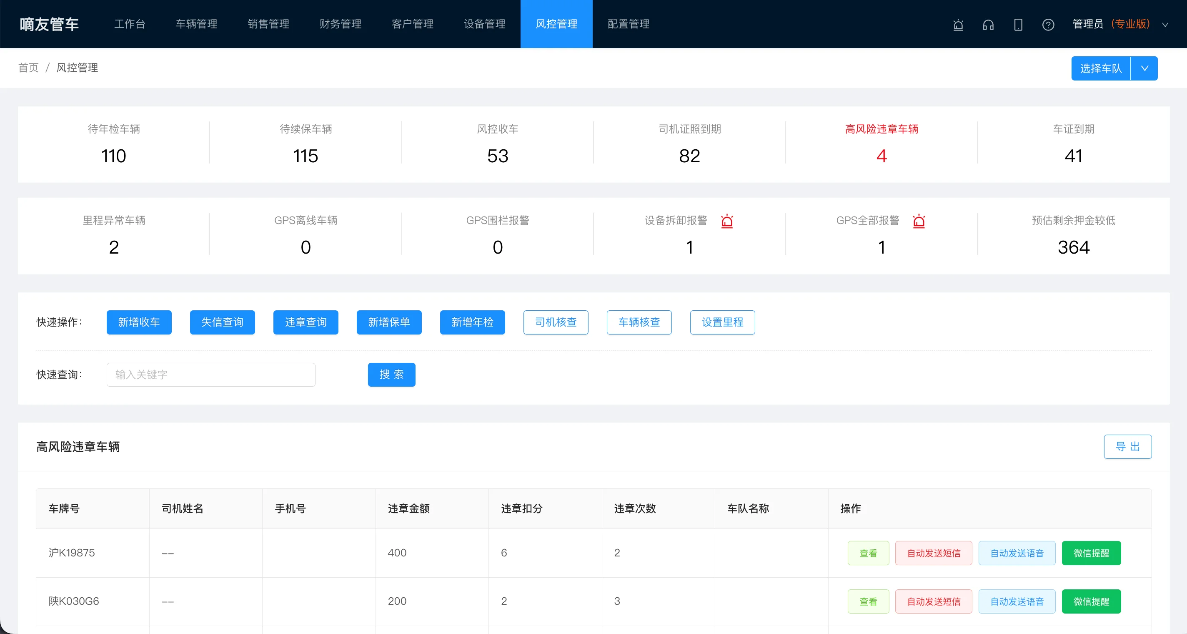Click 微信提醒 for 陕K030G6 row
The height and width of the screenshot is (634, 1187).
tap(1091, 602)
